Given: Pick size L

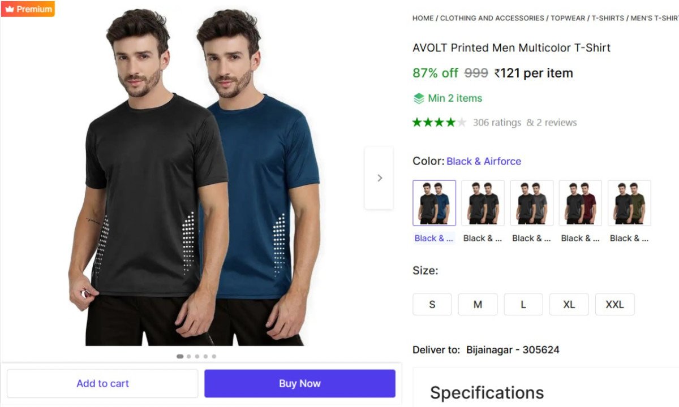Looking at the screenshot, I should [x=523, y=304].
